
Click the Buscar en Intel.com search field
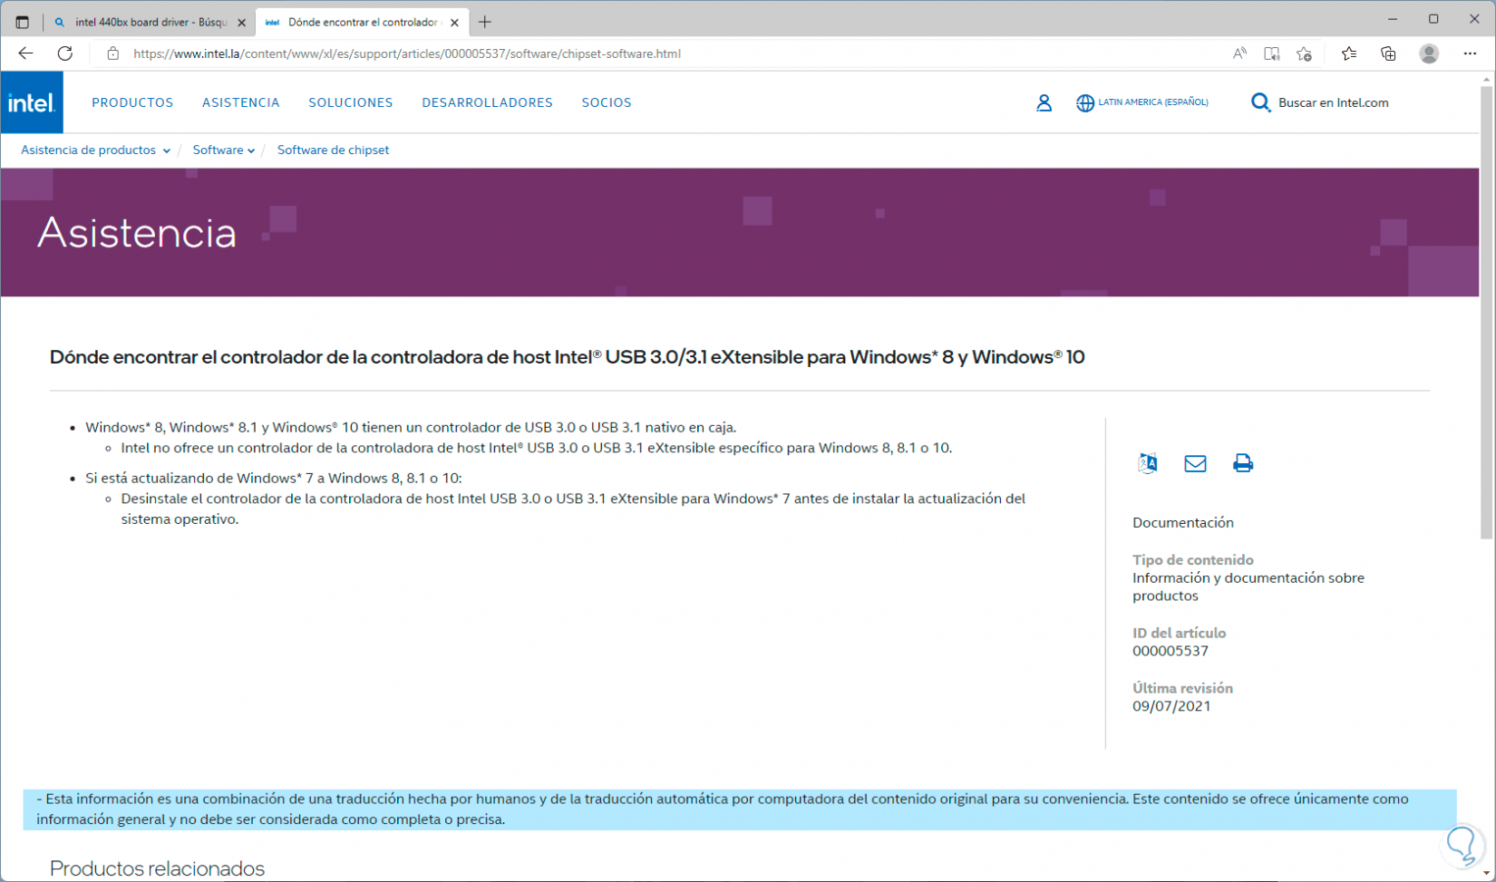(1333, 102)
